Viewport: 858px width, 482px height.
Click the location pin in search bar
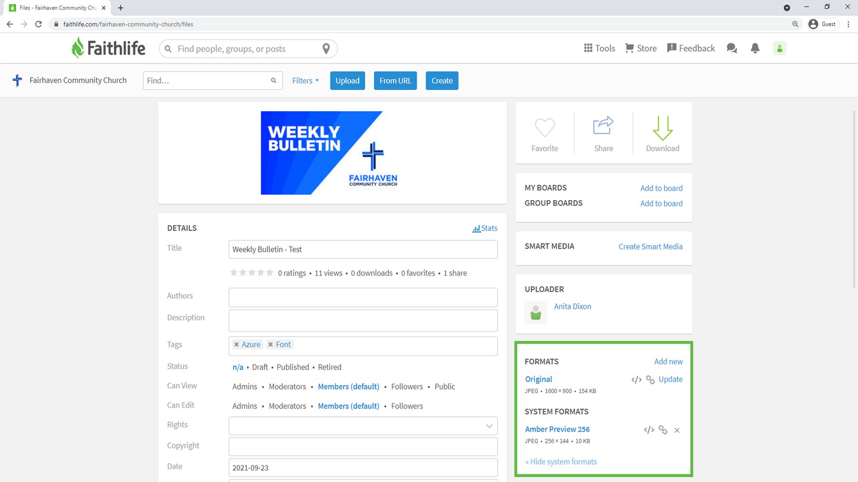click(326, 49)
